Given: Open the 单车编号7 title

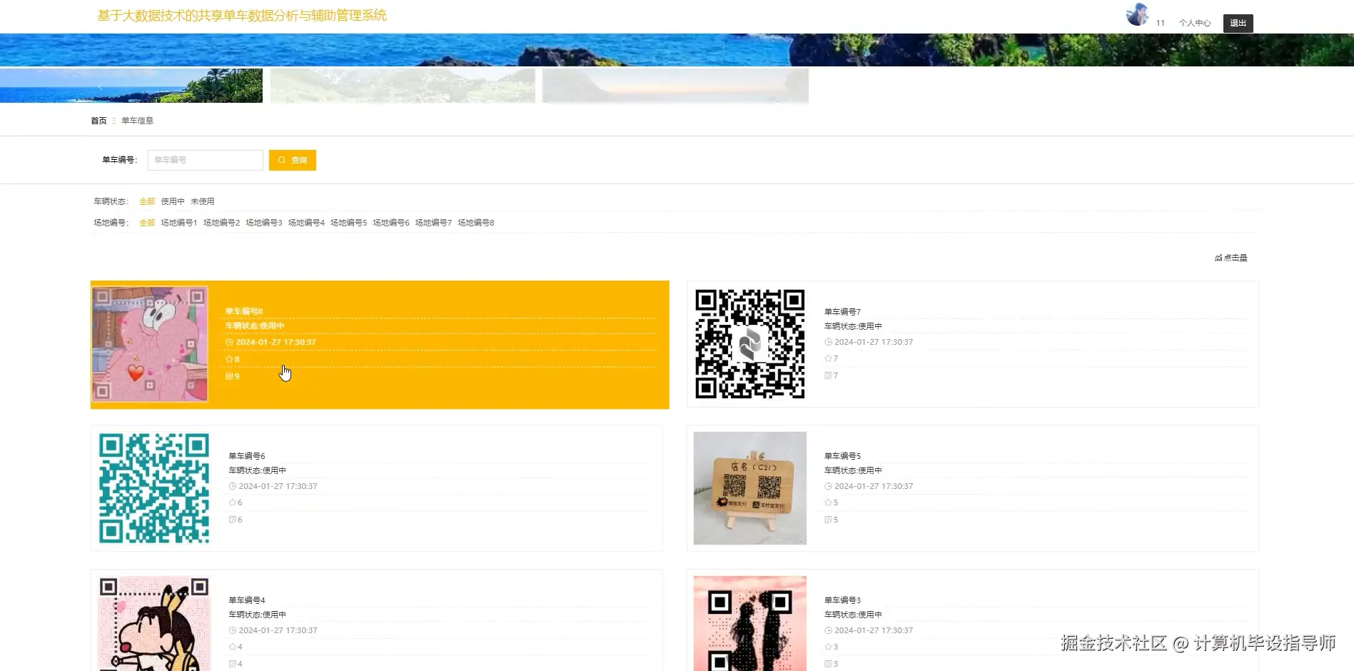Looking at the screenshot, I should pos(843,312).
